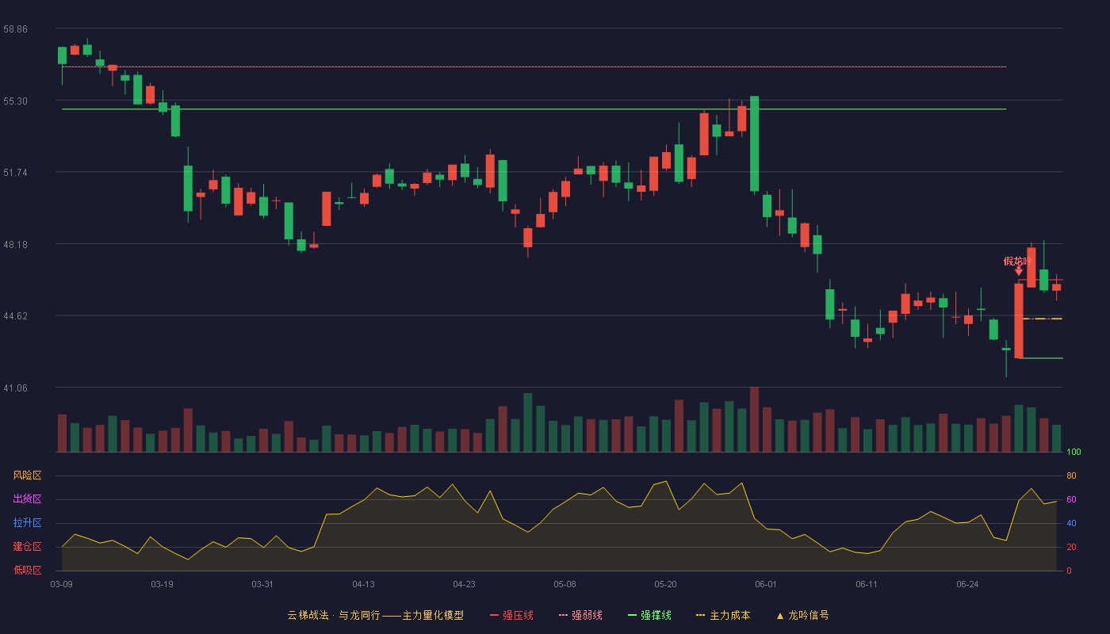
Task: Click the 05-20 date label
Action: [x=666, y=585]
